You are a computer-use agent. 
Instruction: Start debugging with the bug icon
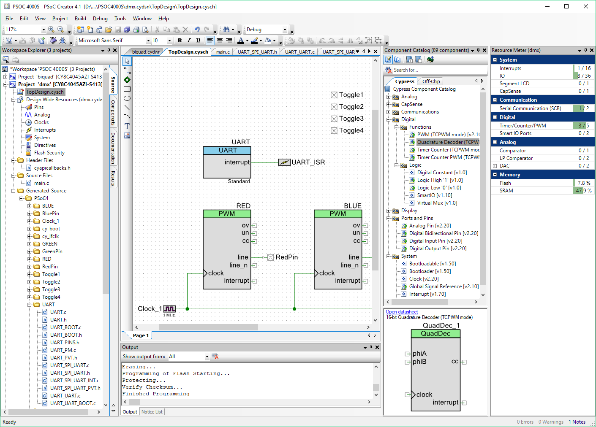(63, 41)
